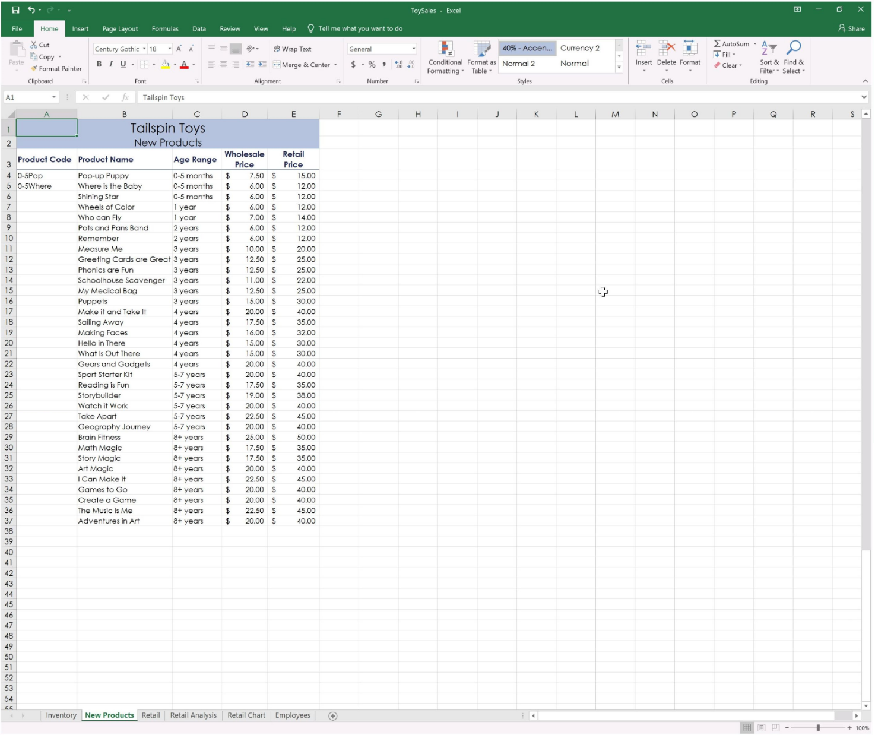Collapse the ribbon
Screen dimensions: 875x735
click(865, 81)
